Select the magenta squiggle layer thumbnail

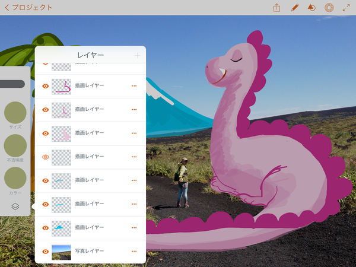tap(61, 87)
